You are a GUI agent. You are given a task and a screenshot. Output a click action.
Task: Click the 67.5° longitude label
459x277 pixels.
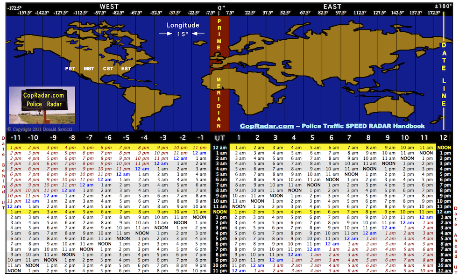click(x=305, y=13)
